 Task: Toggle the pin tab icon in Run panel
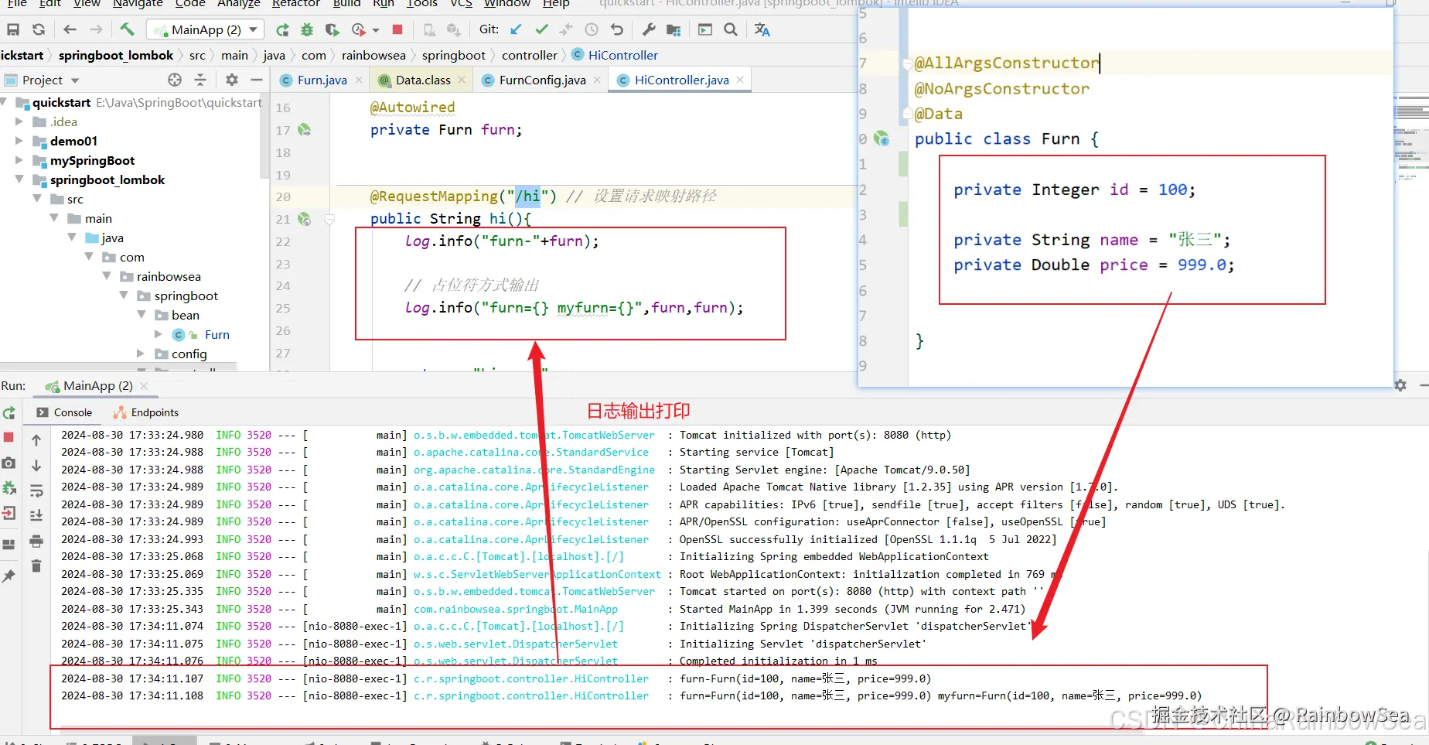click(x=9, y=576)
